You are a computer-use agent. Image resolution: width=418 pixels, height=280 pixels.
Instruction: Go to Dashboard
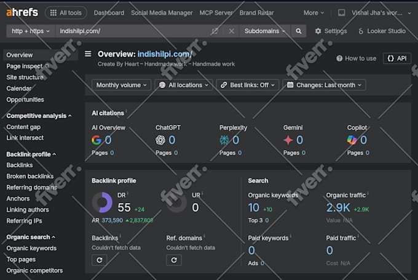(109, 13)
